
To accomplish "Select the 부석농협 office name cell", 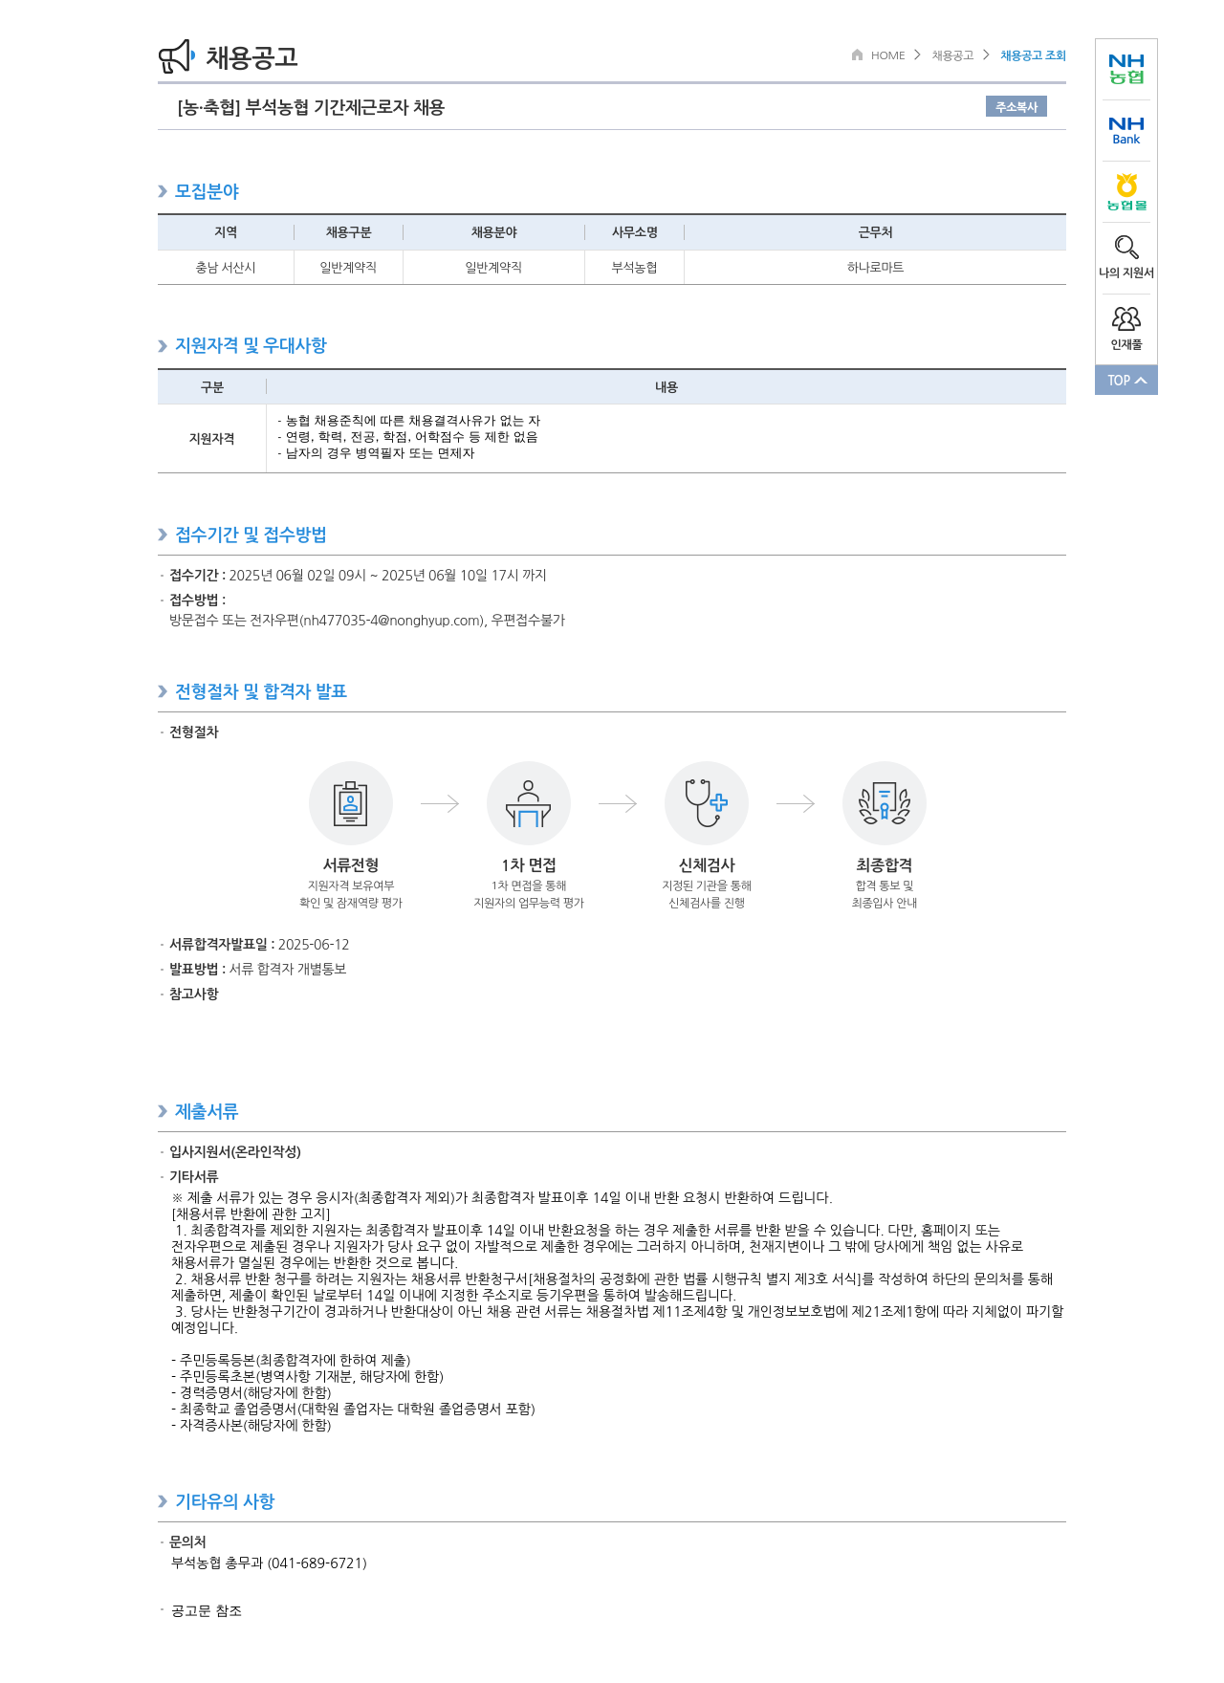I will click(635, 268).
